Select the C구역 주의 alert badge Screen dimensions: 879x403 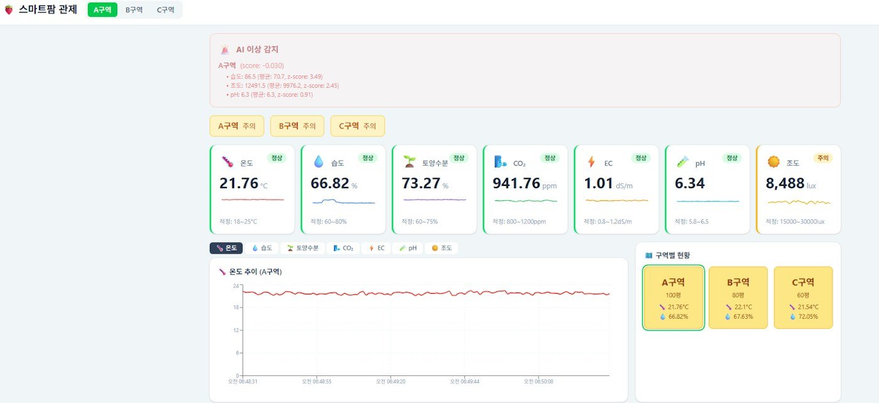point(357,126)
